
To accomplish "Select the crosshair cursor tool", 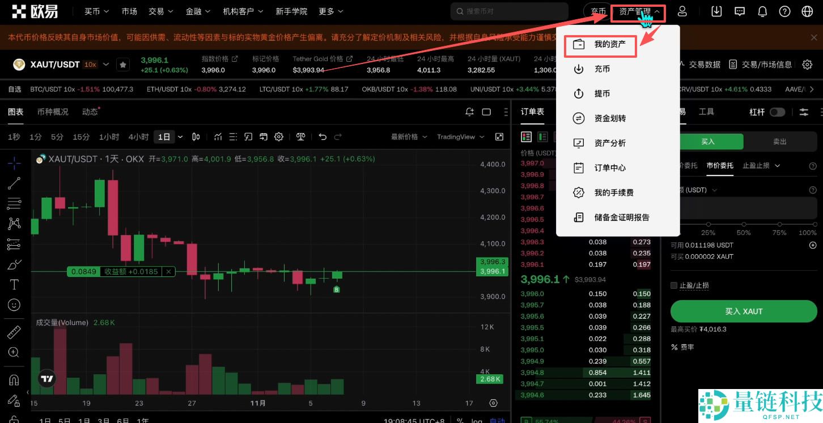I will tap(14, 163).
